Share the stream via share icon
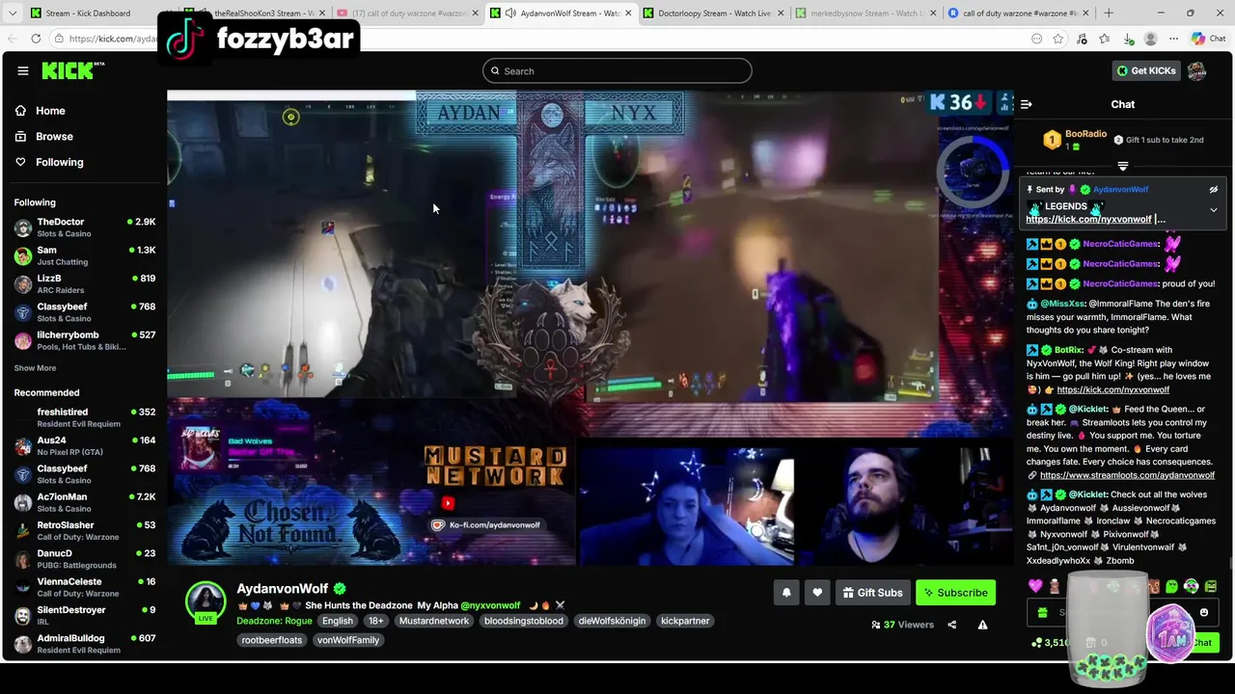1235x694 pixels. coord(951,625)
